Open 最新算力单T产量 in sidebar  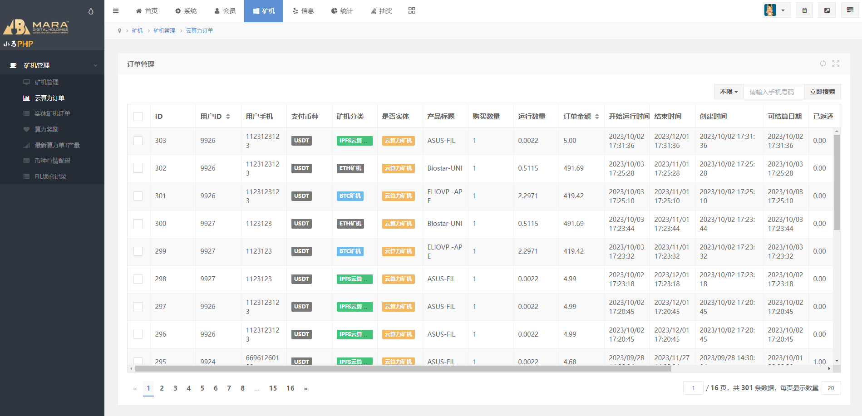pyautogui.click(x=57, y=145)
